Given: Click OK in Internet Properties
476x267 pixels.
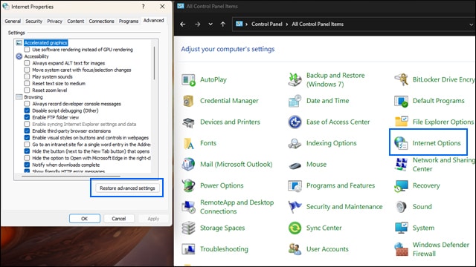Looking at the screenshot, I should (x=84, y=219).
